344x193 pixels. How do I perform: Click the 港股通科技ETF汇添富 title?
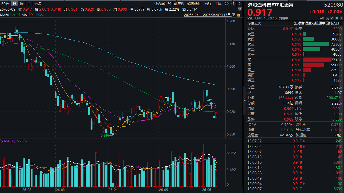(270, 5)
